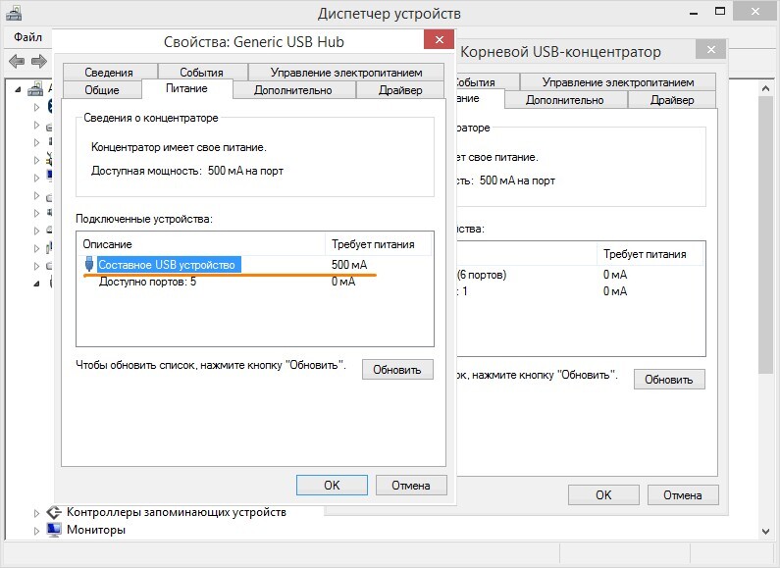This screenshot has width=780, height=568.
Task: Click the Мониторы category monitor icon
Action: point(53,530)
